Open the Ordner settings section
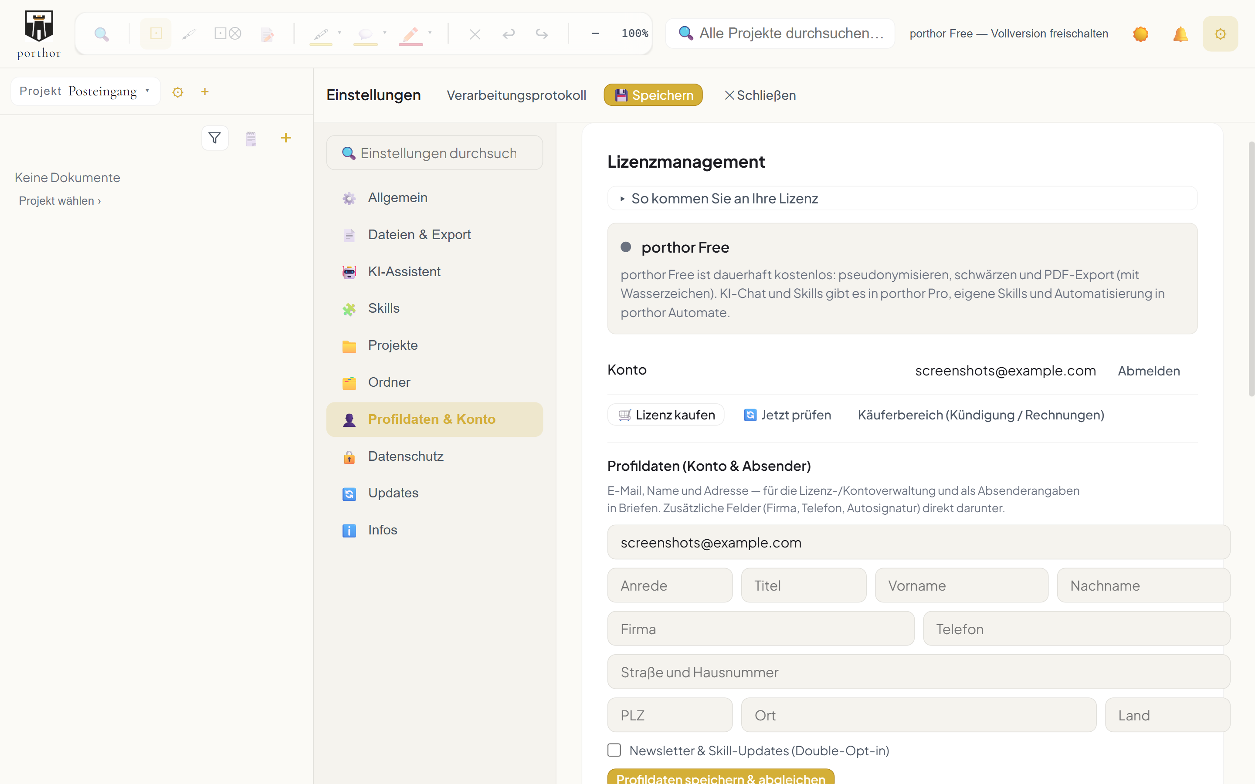 (x=434, y=383)
